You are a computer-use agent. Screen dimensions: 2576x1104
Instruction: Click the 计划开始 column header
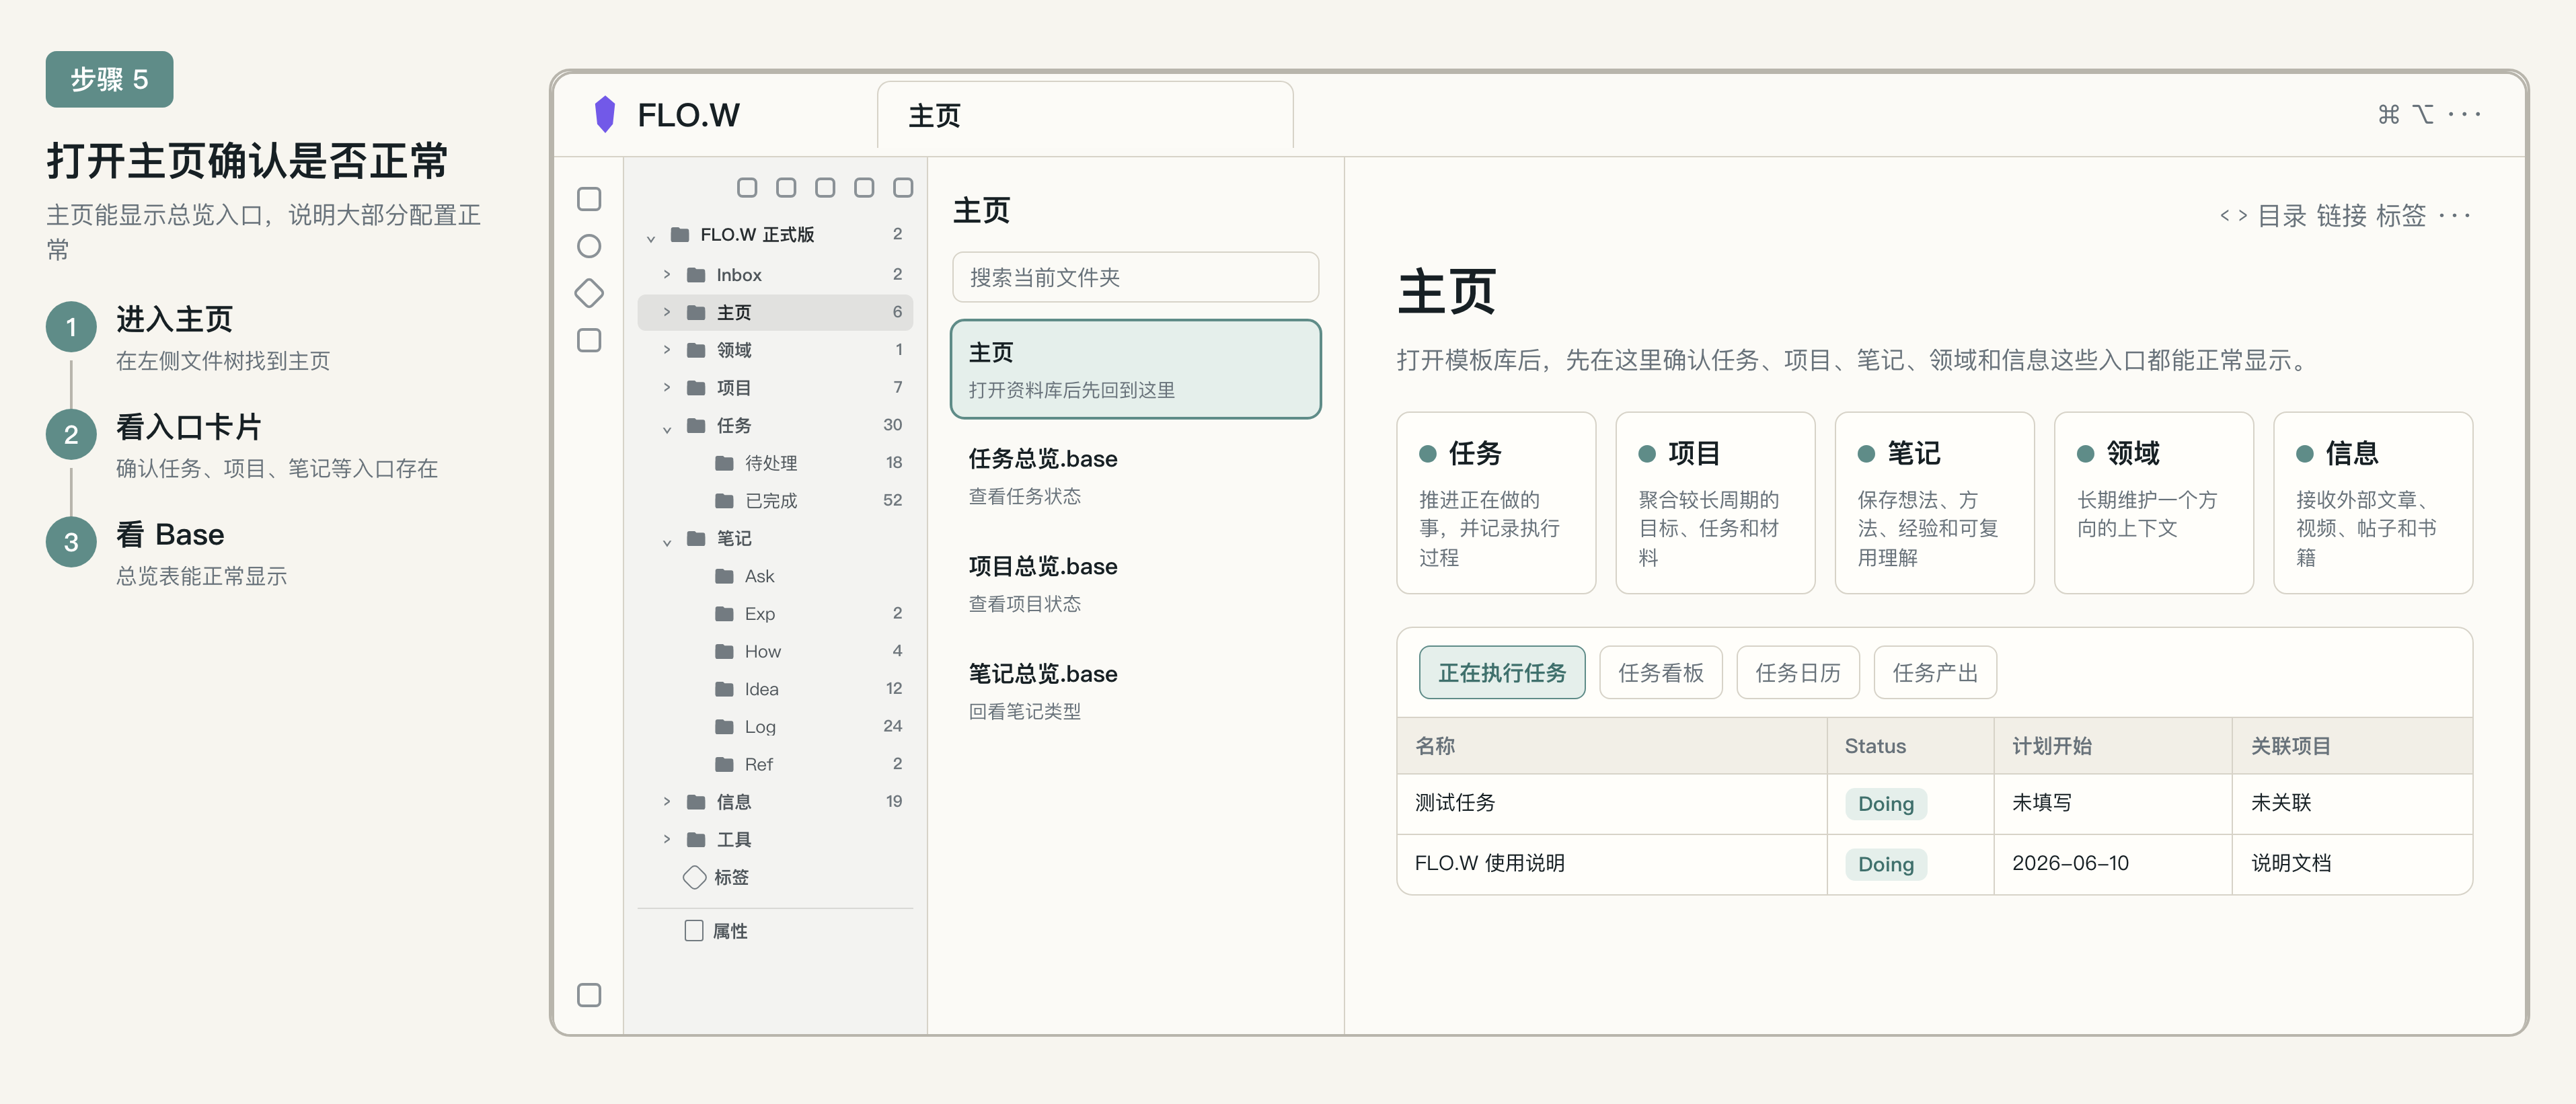click(x=2112, y=745)
